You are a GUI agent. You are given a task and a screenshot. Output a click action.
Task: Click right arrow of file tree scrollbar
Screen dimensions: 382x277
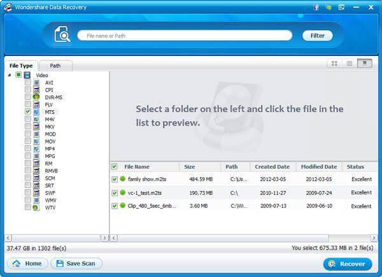click(x=105, y=238)
